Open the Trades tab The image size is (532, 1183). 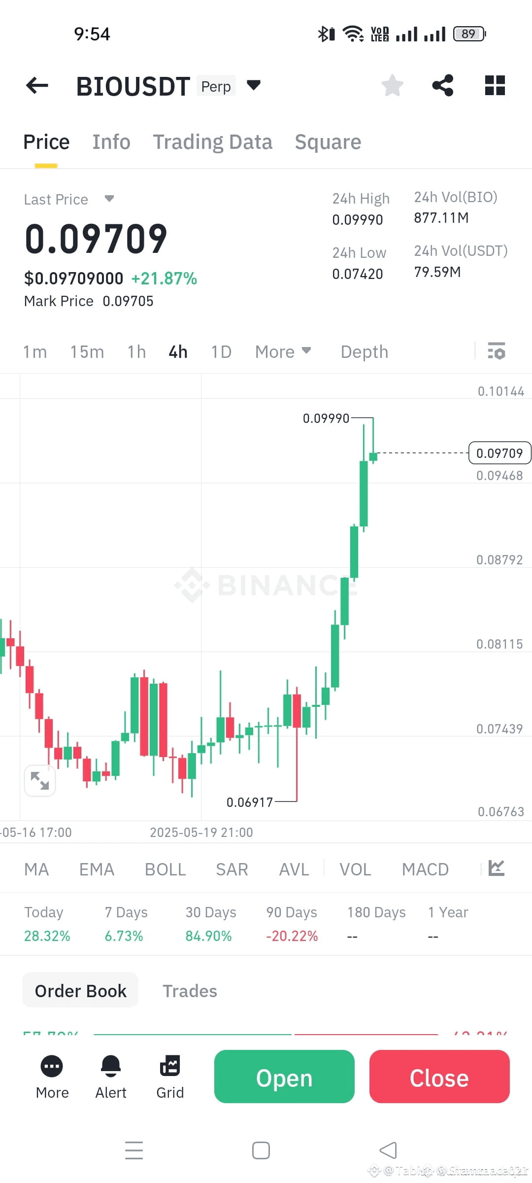point(190,991)
